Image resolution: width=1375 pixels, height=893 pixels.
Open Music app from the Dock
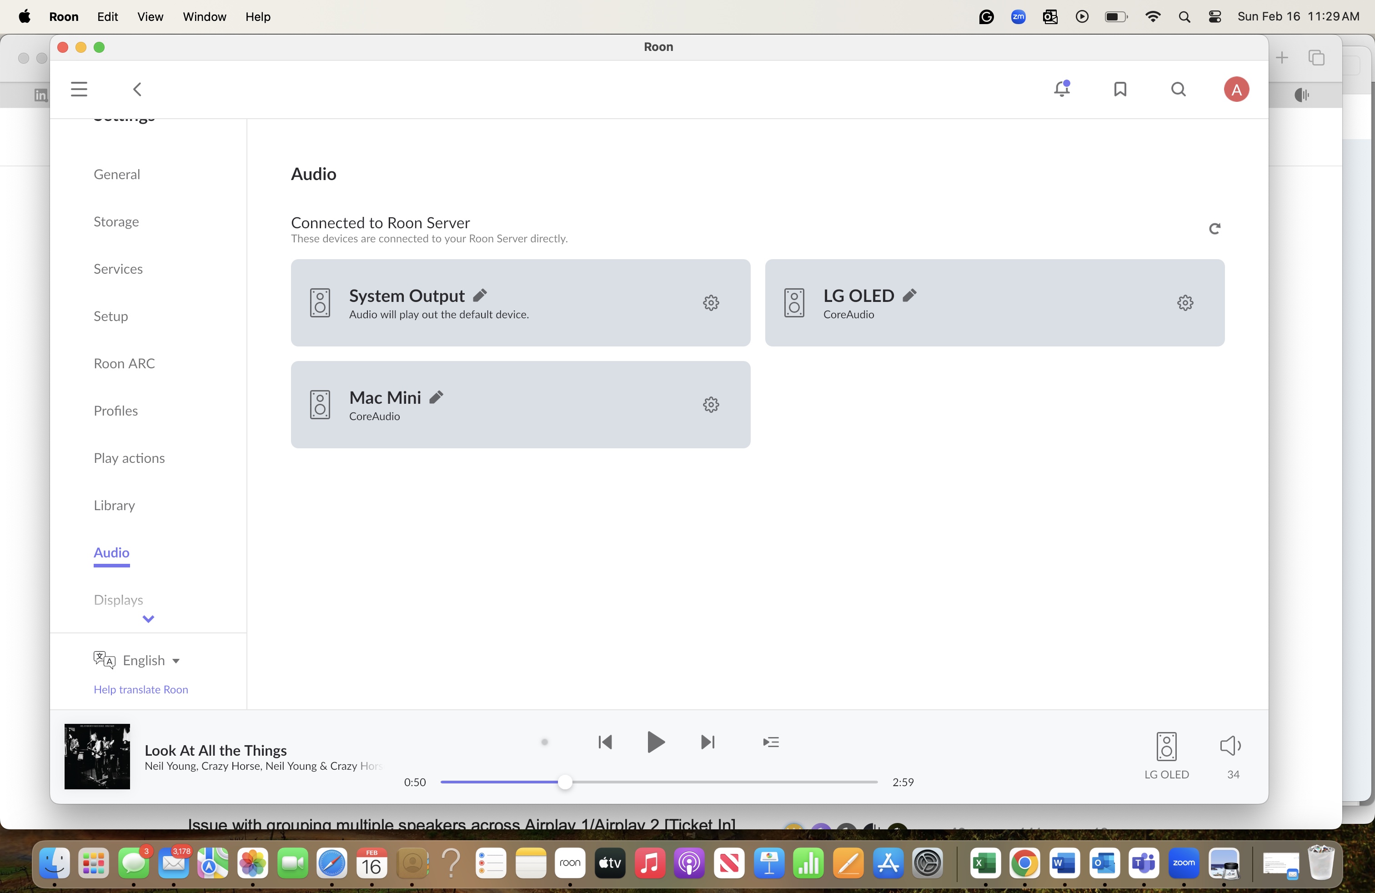click(x=649, y=863)
